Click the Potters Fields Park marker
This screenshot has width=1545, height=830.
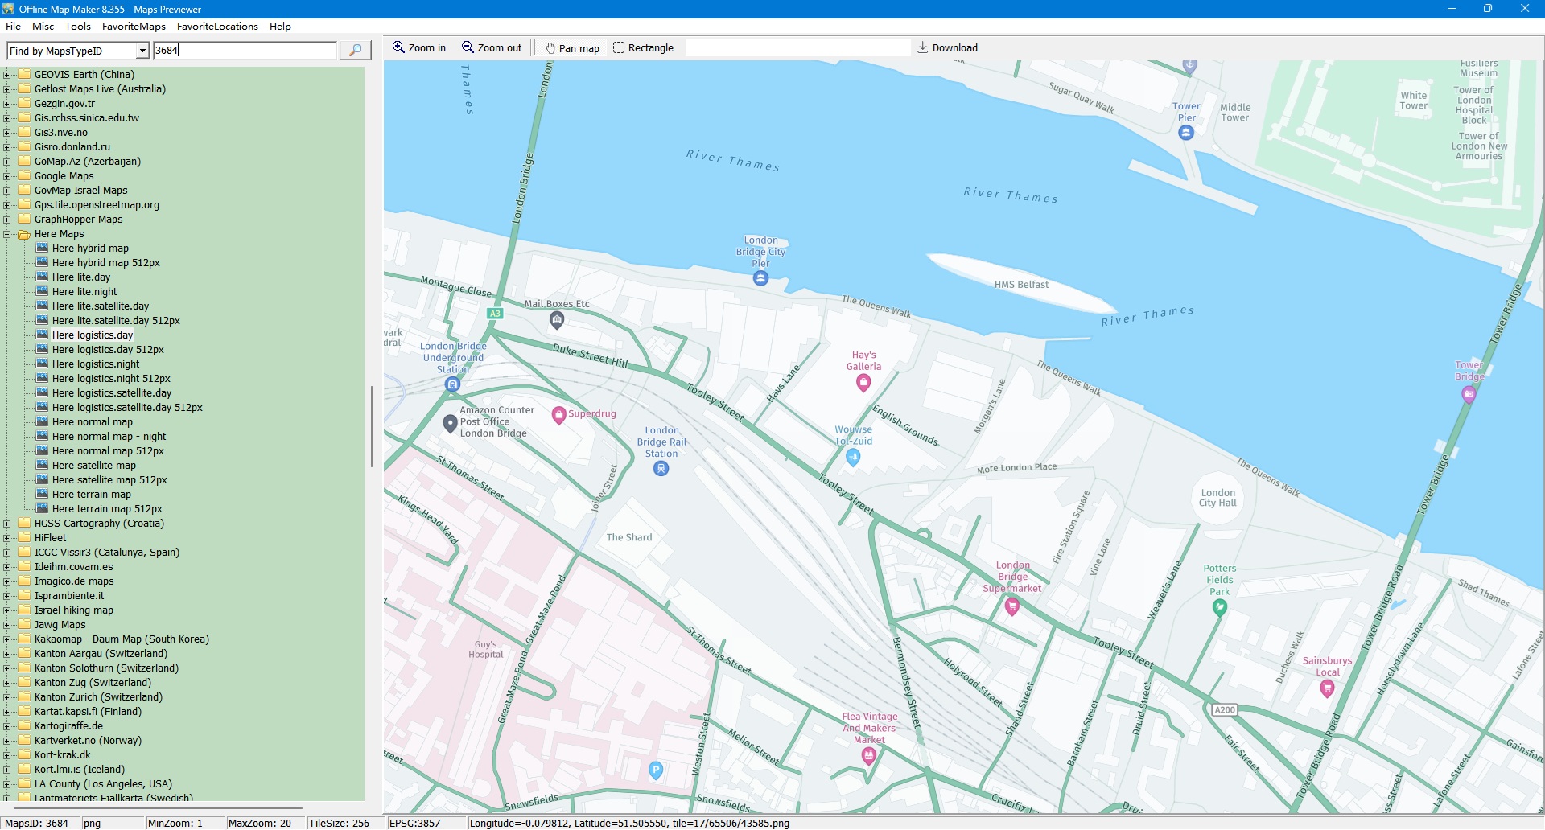click(x=1220, y=608)
